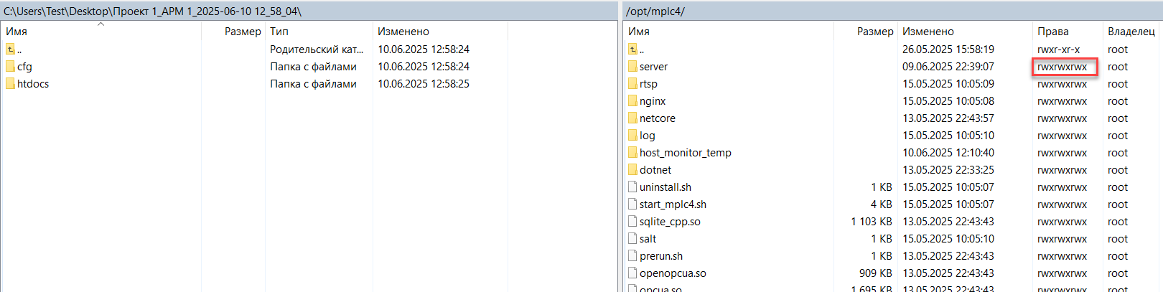Sort local panel by Тип column header

(279, 32)
